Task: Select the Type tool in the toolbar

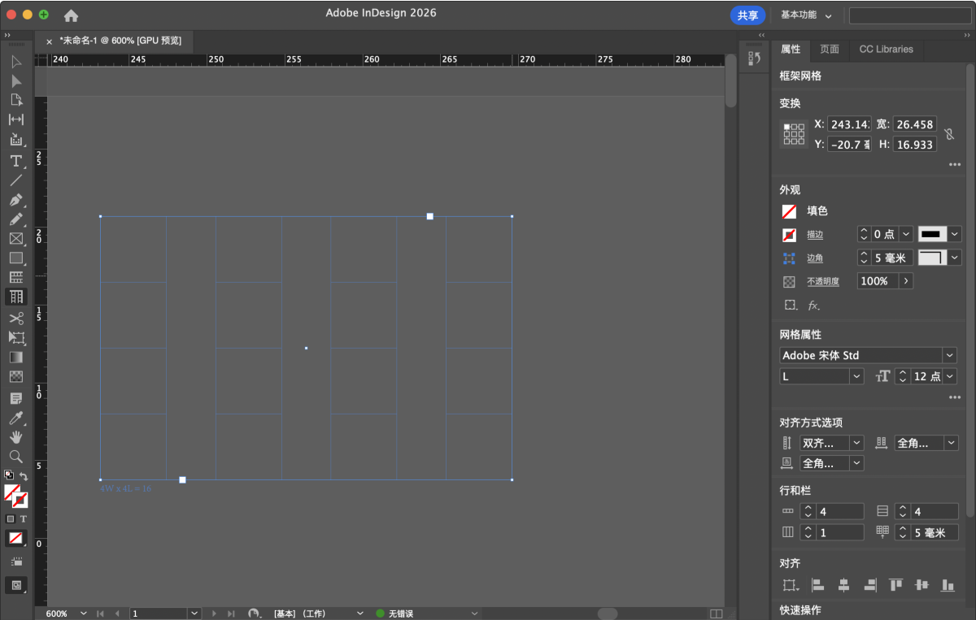Action: (15, 161)
